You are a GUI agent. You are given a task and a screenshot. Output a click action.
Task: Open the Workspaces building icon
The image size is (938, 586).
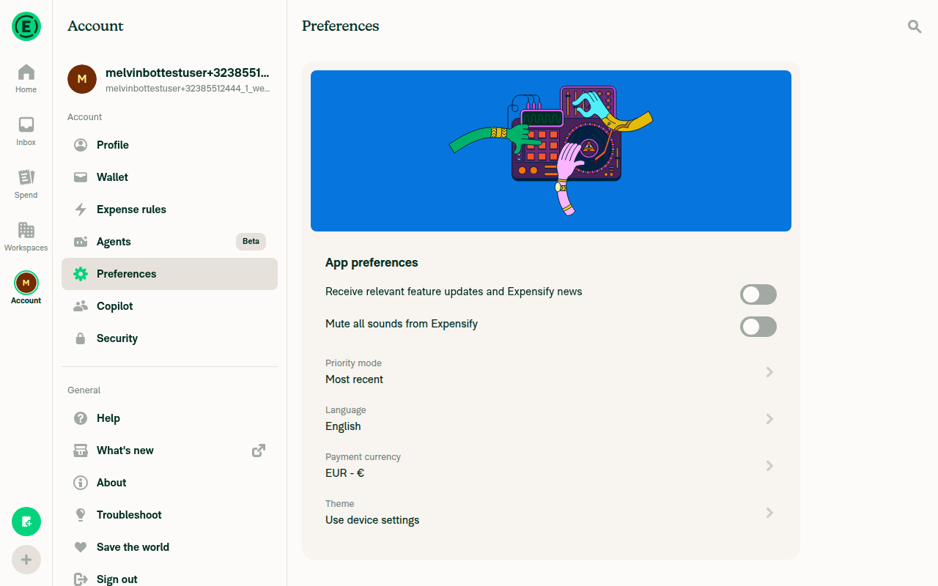[26, 230]
